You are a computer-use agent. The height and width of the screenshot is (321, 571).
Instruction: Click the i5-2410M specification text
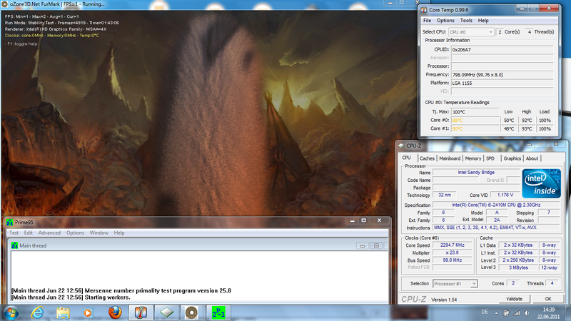coord(496,205)
